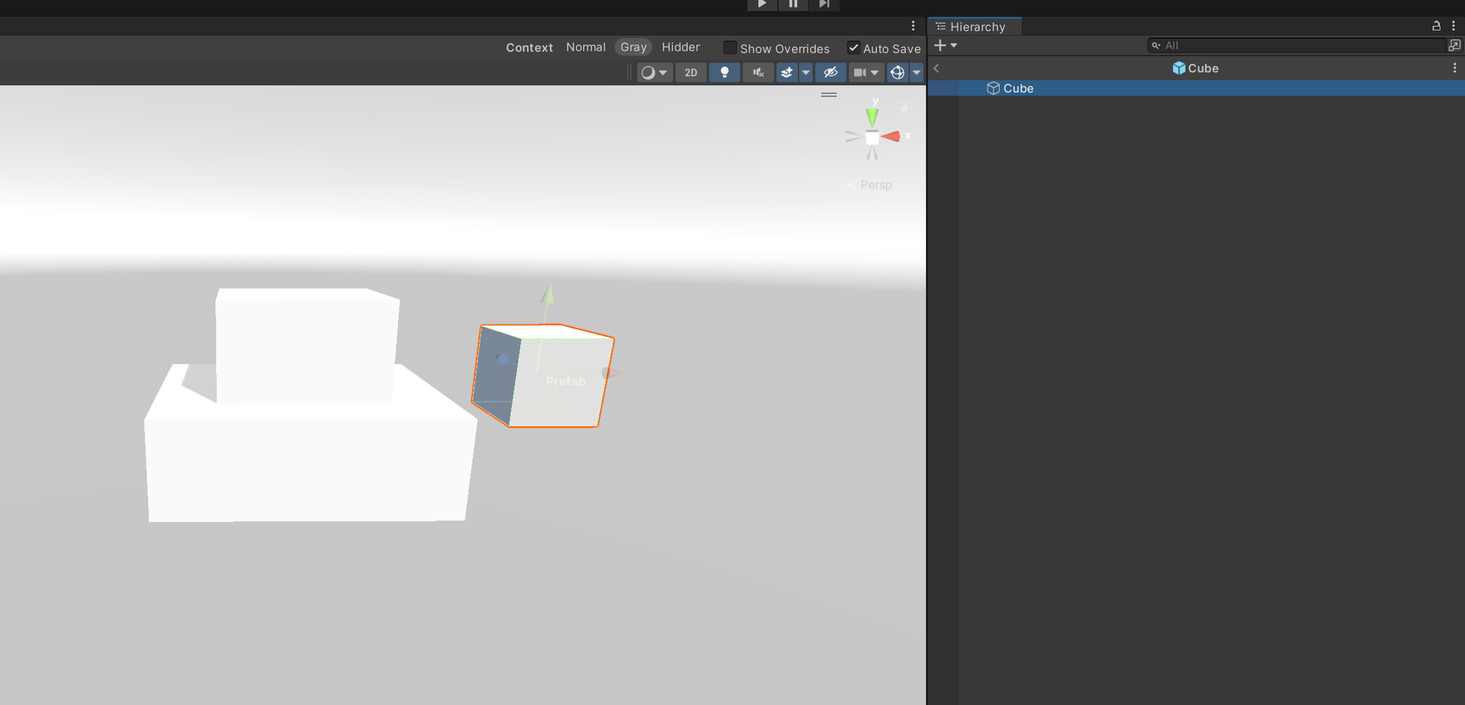This screenshot has height=705, width=1465.
Task: Switch to the Hierarchy tab
Action: click(976, 27)
